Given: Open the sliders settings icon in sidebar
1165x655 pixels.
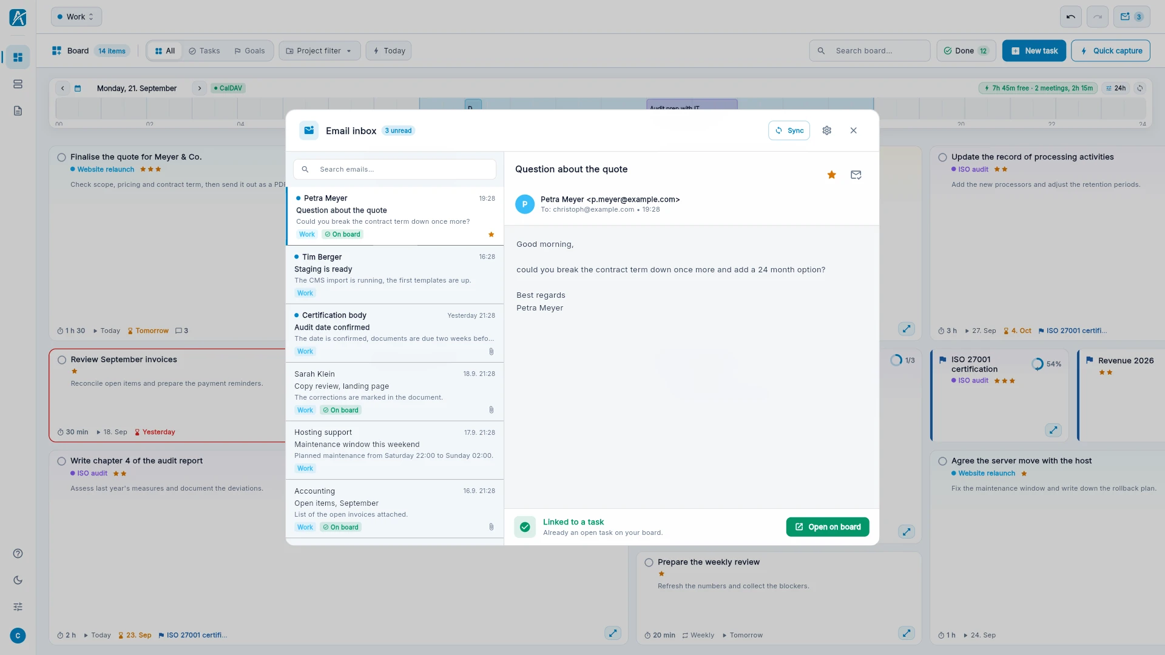Looking at the screenshot, I should pos(18,606).
